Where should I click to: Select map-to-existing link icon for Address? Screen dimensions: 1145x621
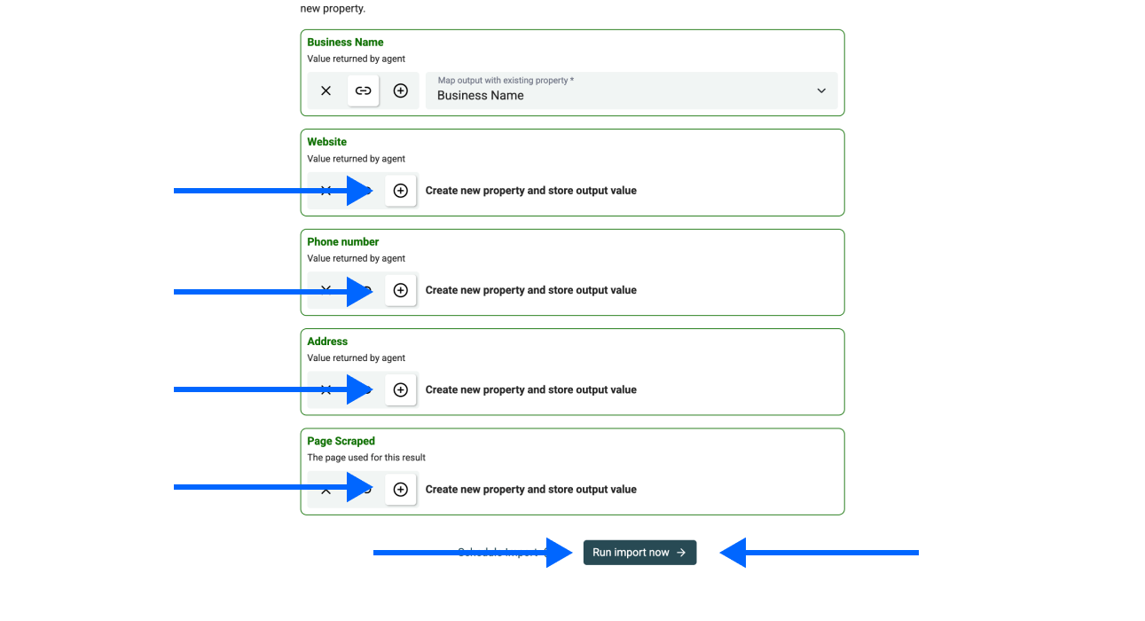[365, 389]
